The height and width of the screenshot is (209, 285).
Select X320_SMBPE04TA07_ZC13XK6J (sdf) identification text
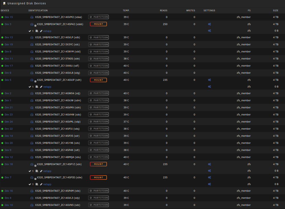(x=57, y=66)
